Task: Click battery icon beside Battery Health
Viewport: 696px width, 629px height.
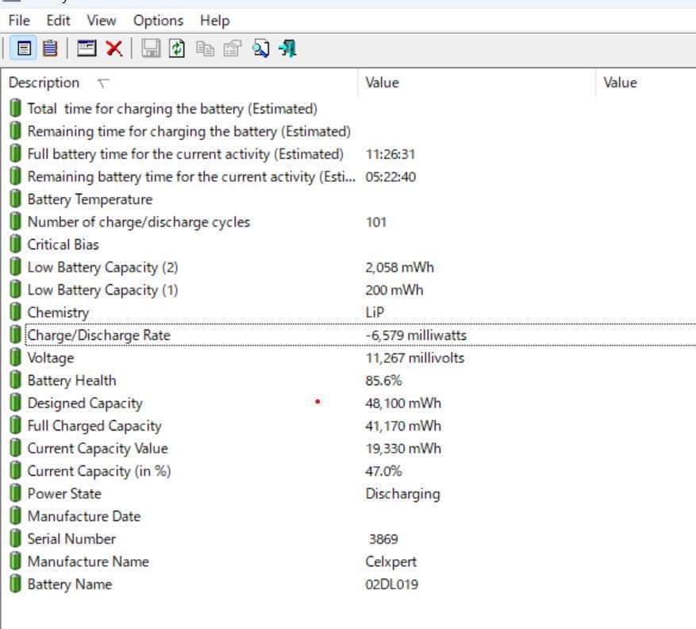Action: click(x=16, y=380)
